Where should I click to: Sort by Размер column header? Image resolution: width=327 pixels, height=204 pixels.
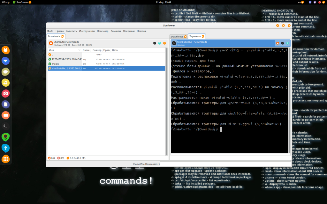97,50
